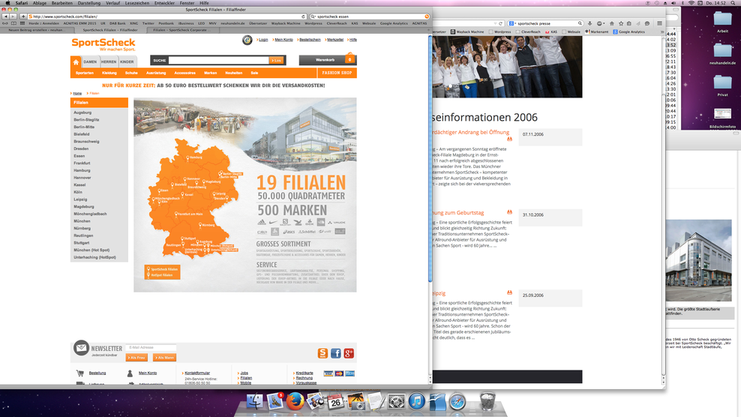Click the Safari add bookmark plus button

[x=22, y=16]
